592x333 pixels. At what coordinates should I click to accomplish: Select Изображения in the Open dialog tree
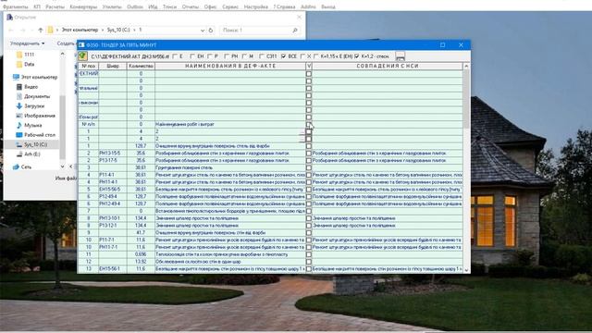pyautogui.click(x=36, y=116)
